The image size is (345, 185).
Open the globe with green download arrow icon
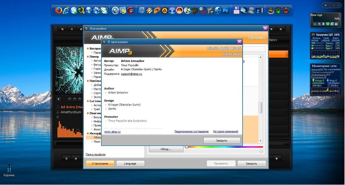click(x=74, y=10)
